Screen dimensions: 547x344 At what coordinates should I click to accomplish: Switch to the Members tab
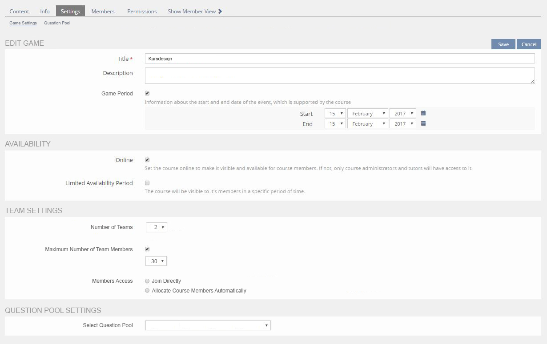coord(103,12)
